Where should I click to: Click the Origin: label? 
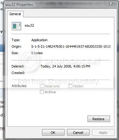[16, 46]
